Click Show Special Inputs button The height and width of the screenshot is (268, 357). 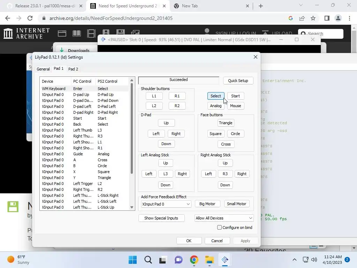pos(161,218)
